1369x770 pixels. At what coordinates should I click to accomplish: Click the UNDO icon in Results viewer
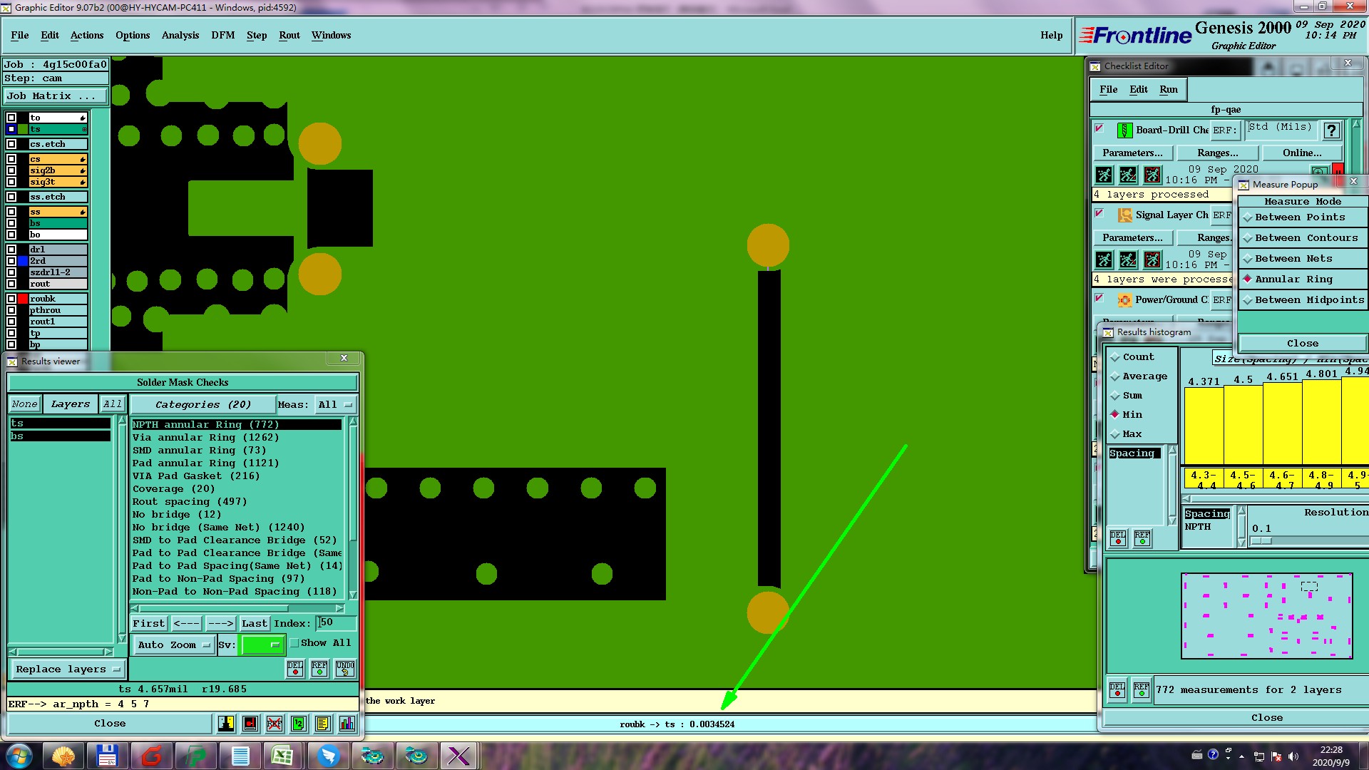(x=345, y=668)
